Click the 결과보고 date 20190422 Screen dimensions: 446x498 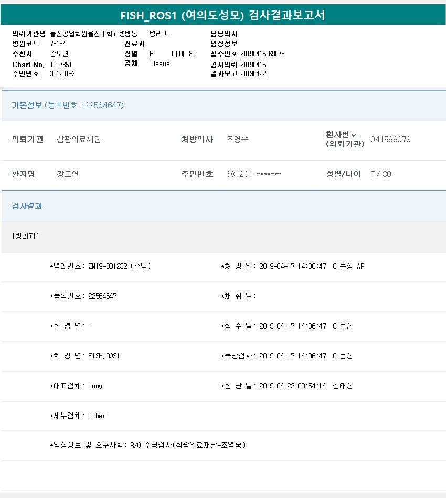pyautogui.click(x=253, y=74)
